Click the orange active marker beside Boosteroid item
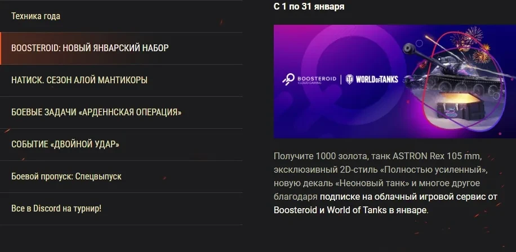This screenshot has width=516, height=252. [1, 48]
